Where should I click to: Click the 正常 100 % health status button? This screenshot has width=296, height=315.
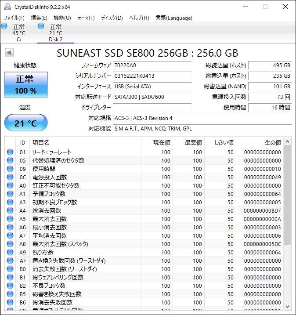pyautogui.click(x=26, y=85)
